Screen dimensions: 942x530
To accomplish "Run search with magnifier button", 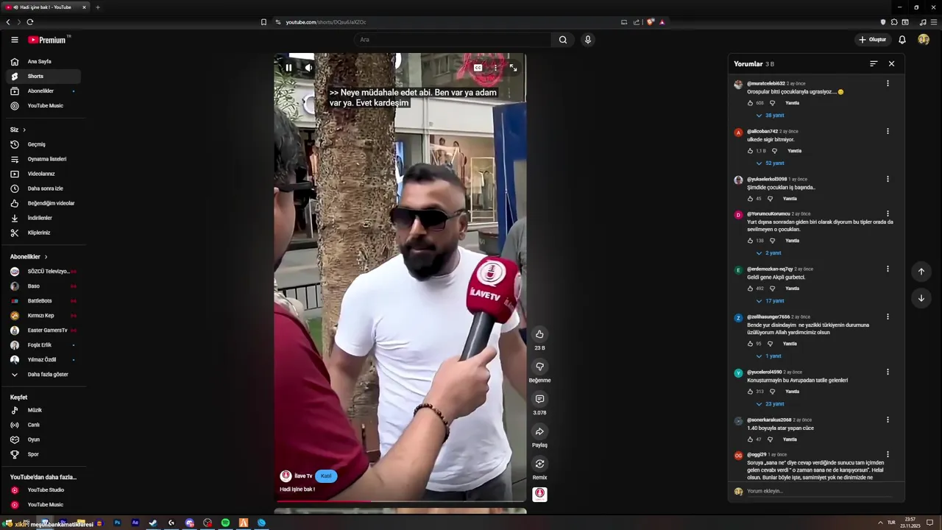I will tap(563, 40).
